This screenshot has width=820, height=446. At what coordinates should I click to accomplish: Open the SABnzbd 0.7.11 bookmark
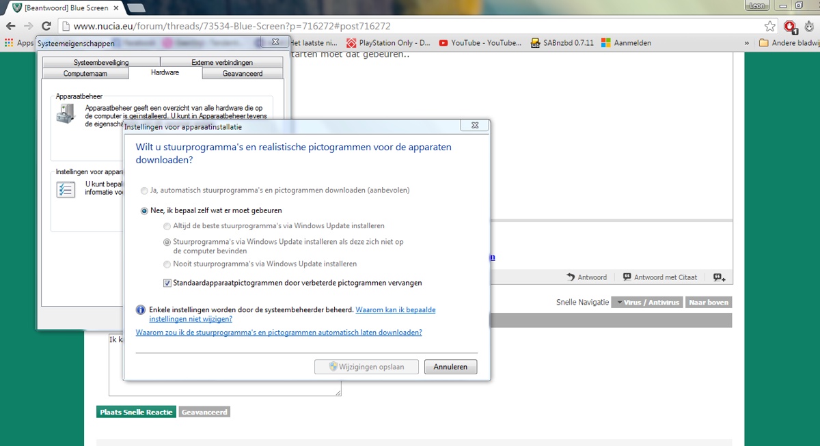(x=562, y=42)
